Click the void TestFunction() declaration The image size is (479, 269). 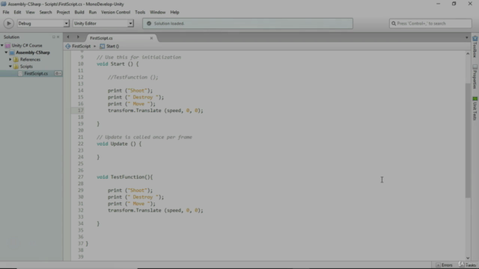coord(125,177)
